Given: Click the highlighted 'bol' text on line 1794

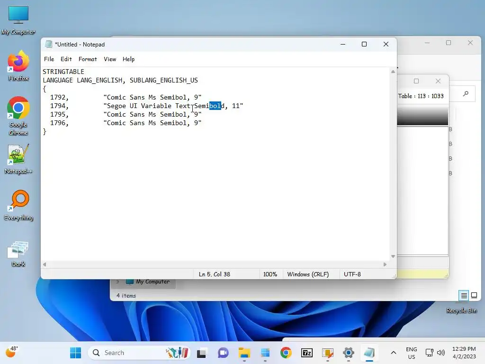Looking at the screenshot, I should [215, 106].
